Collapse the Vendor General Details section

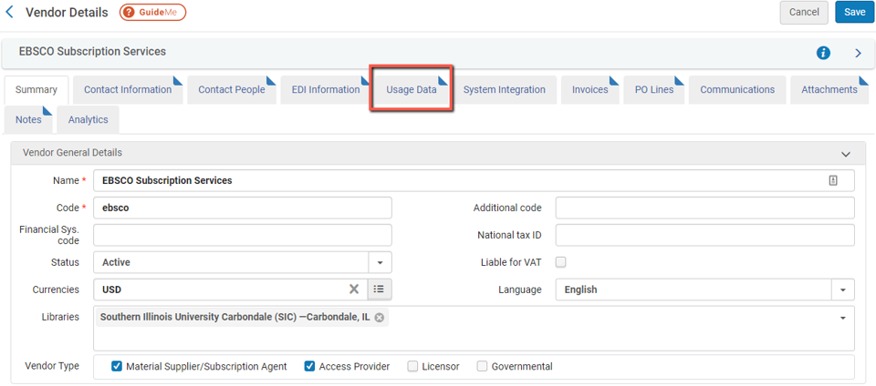click(x=846, y=154)
